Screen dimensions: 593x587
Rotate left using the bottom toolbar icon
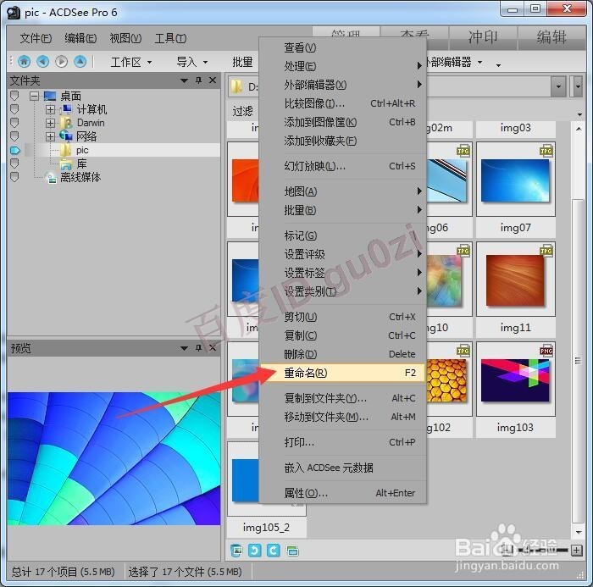254,550
